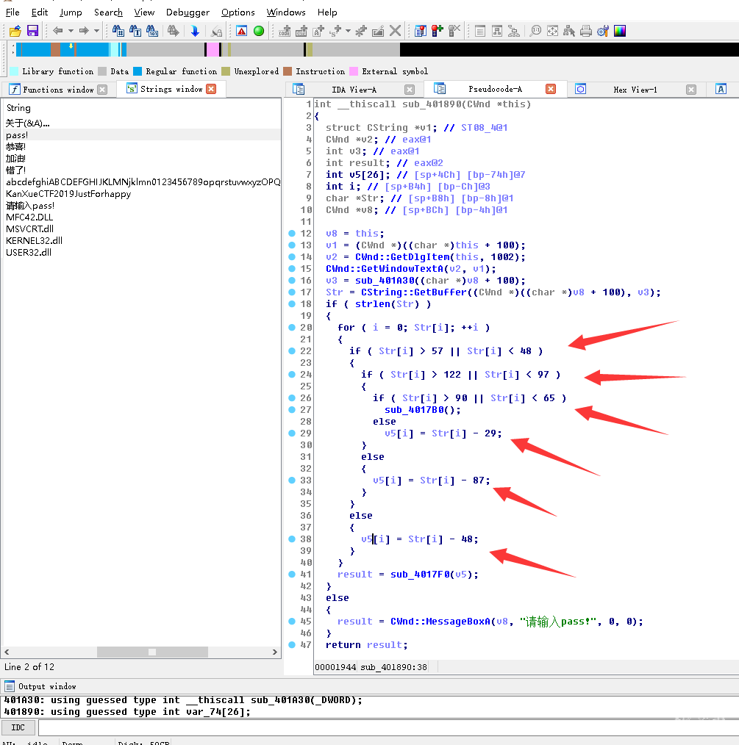Click the blue down-arrow jump icon

click(195, 31)
